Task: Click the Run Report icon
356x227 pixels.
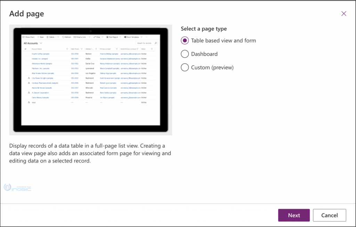Action: [x=107, y=37]
